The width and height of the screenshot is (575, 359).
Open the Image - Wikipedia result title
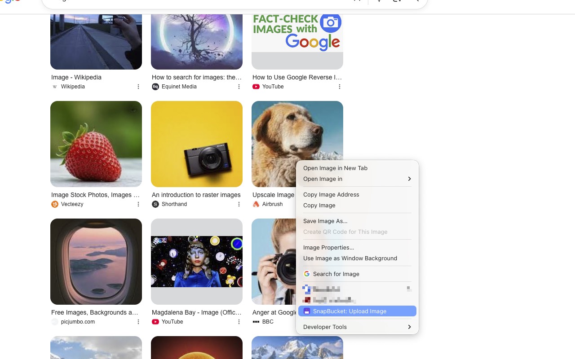[76, 77]
